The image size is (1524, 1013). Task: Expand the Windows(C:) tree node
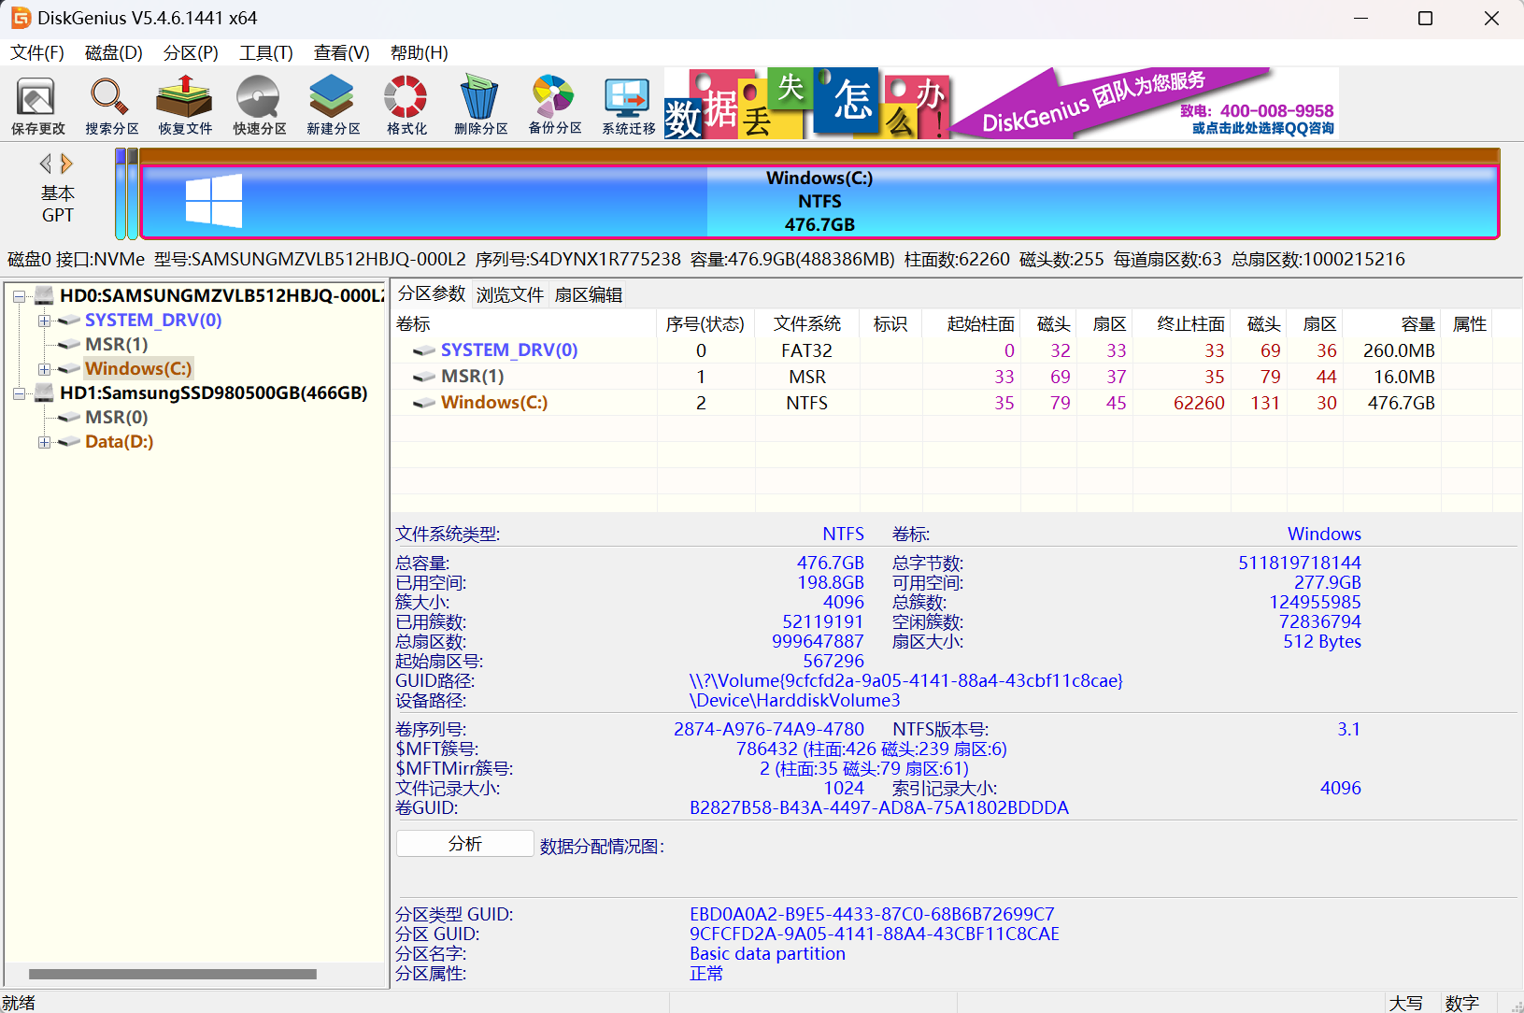(44, 369)
